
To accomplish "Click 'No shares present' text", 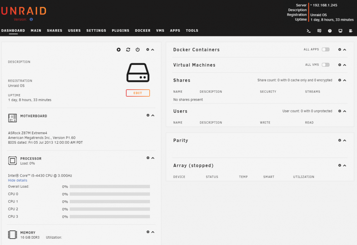I will point(188,99).
